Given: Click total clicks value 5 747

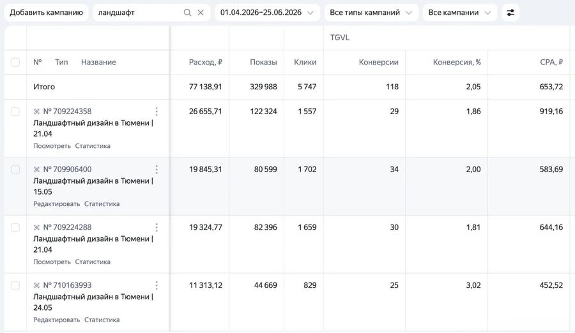Looking at the screenshot, I should [307, 87].
